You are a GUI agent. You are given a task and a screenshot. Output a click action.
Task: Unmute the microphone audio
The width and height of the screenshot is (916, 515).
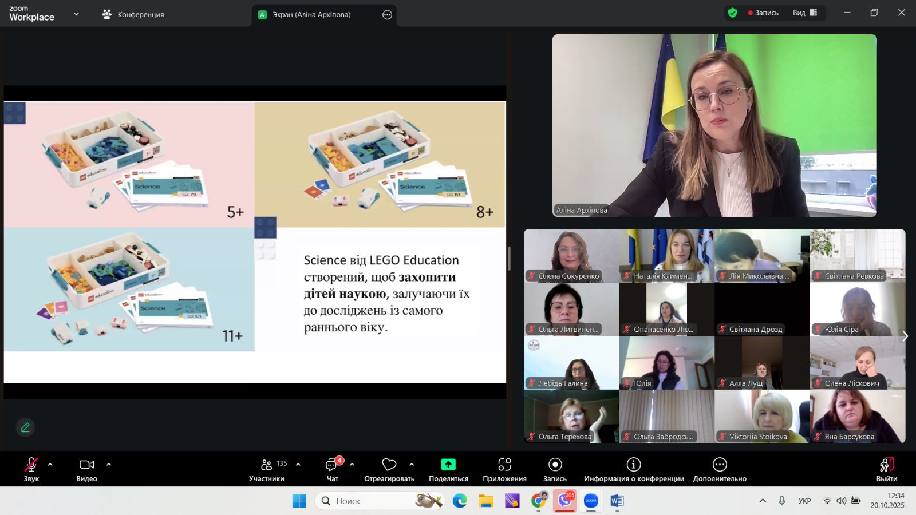tap(31, 465)
